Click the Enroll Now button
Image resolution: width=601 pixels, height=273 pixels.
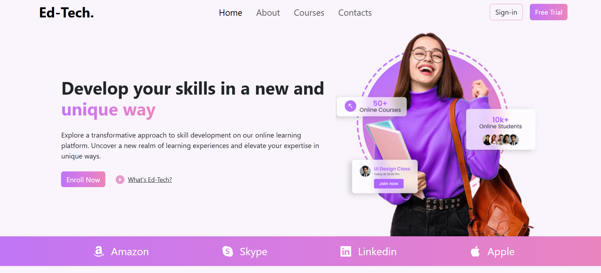coord(83,179)
